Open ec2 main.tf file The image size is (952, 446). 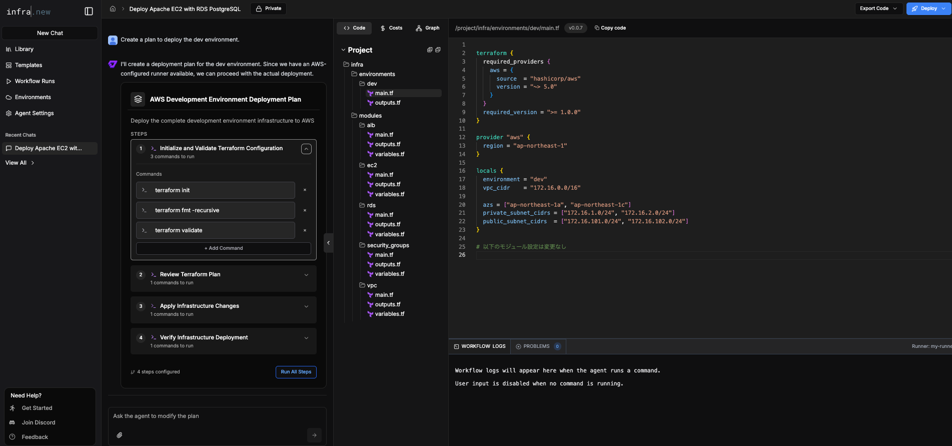click(x=381, y=175)
